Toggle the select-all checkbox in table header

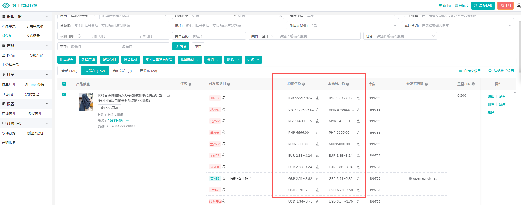coord(64,84)
